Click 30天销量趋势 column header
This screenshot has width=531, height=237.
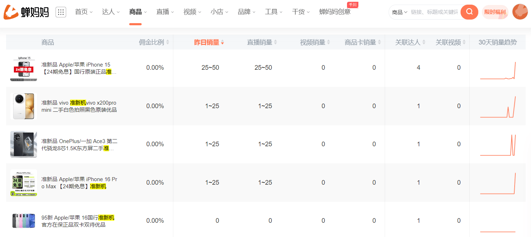tap(498, 42)
